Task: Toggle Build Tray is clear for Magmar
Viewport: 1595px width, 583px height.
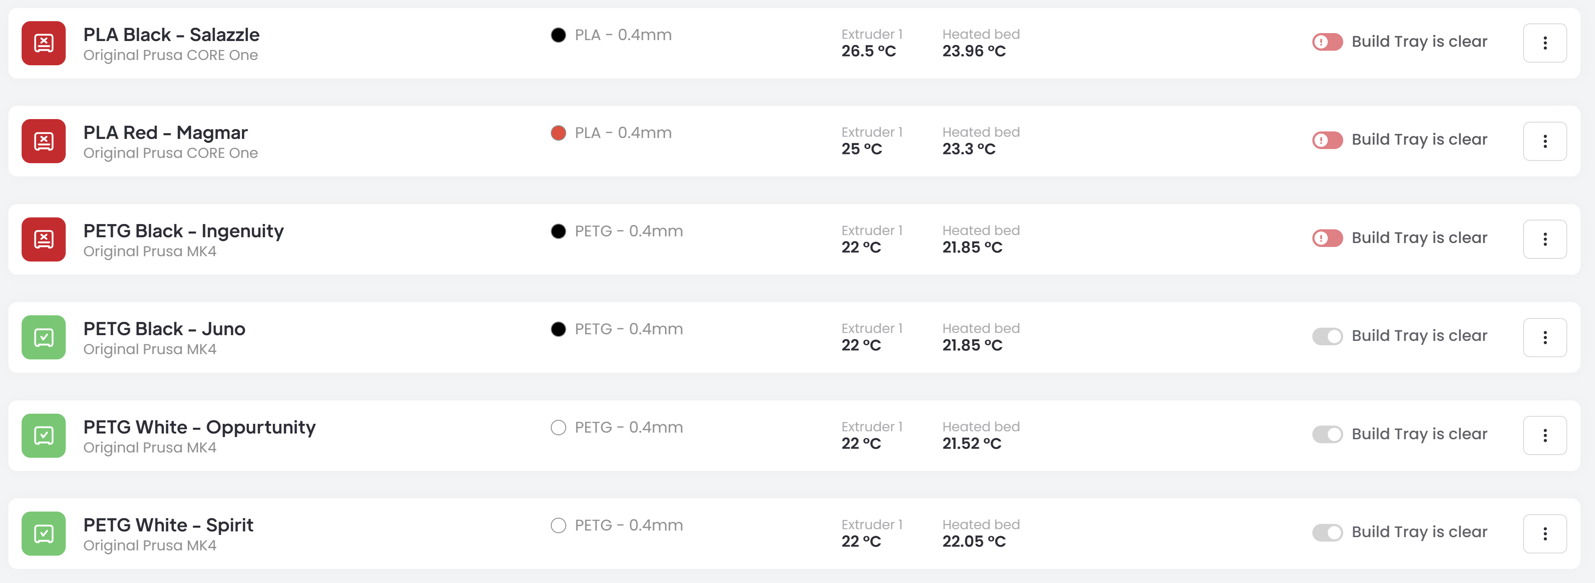Action: [1327, 140]
